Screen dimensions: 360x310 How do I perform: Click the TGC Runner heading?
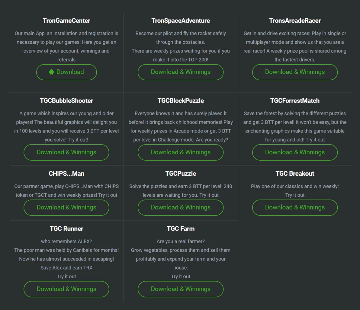click(67, 229)
